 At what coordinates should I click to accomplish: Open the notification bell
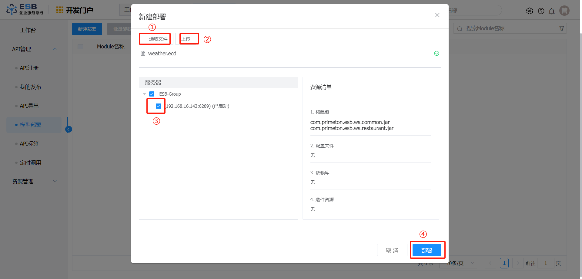(x=552, y=11)
